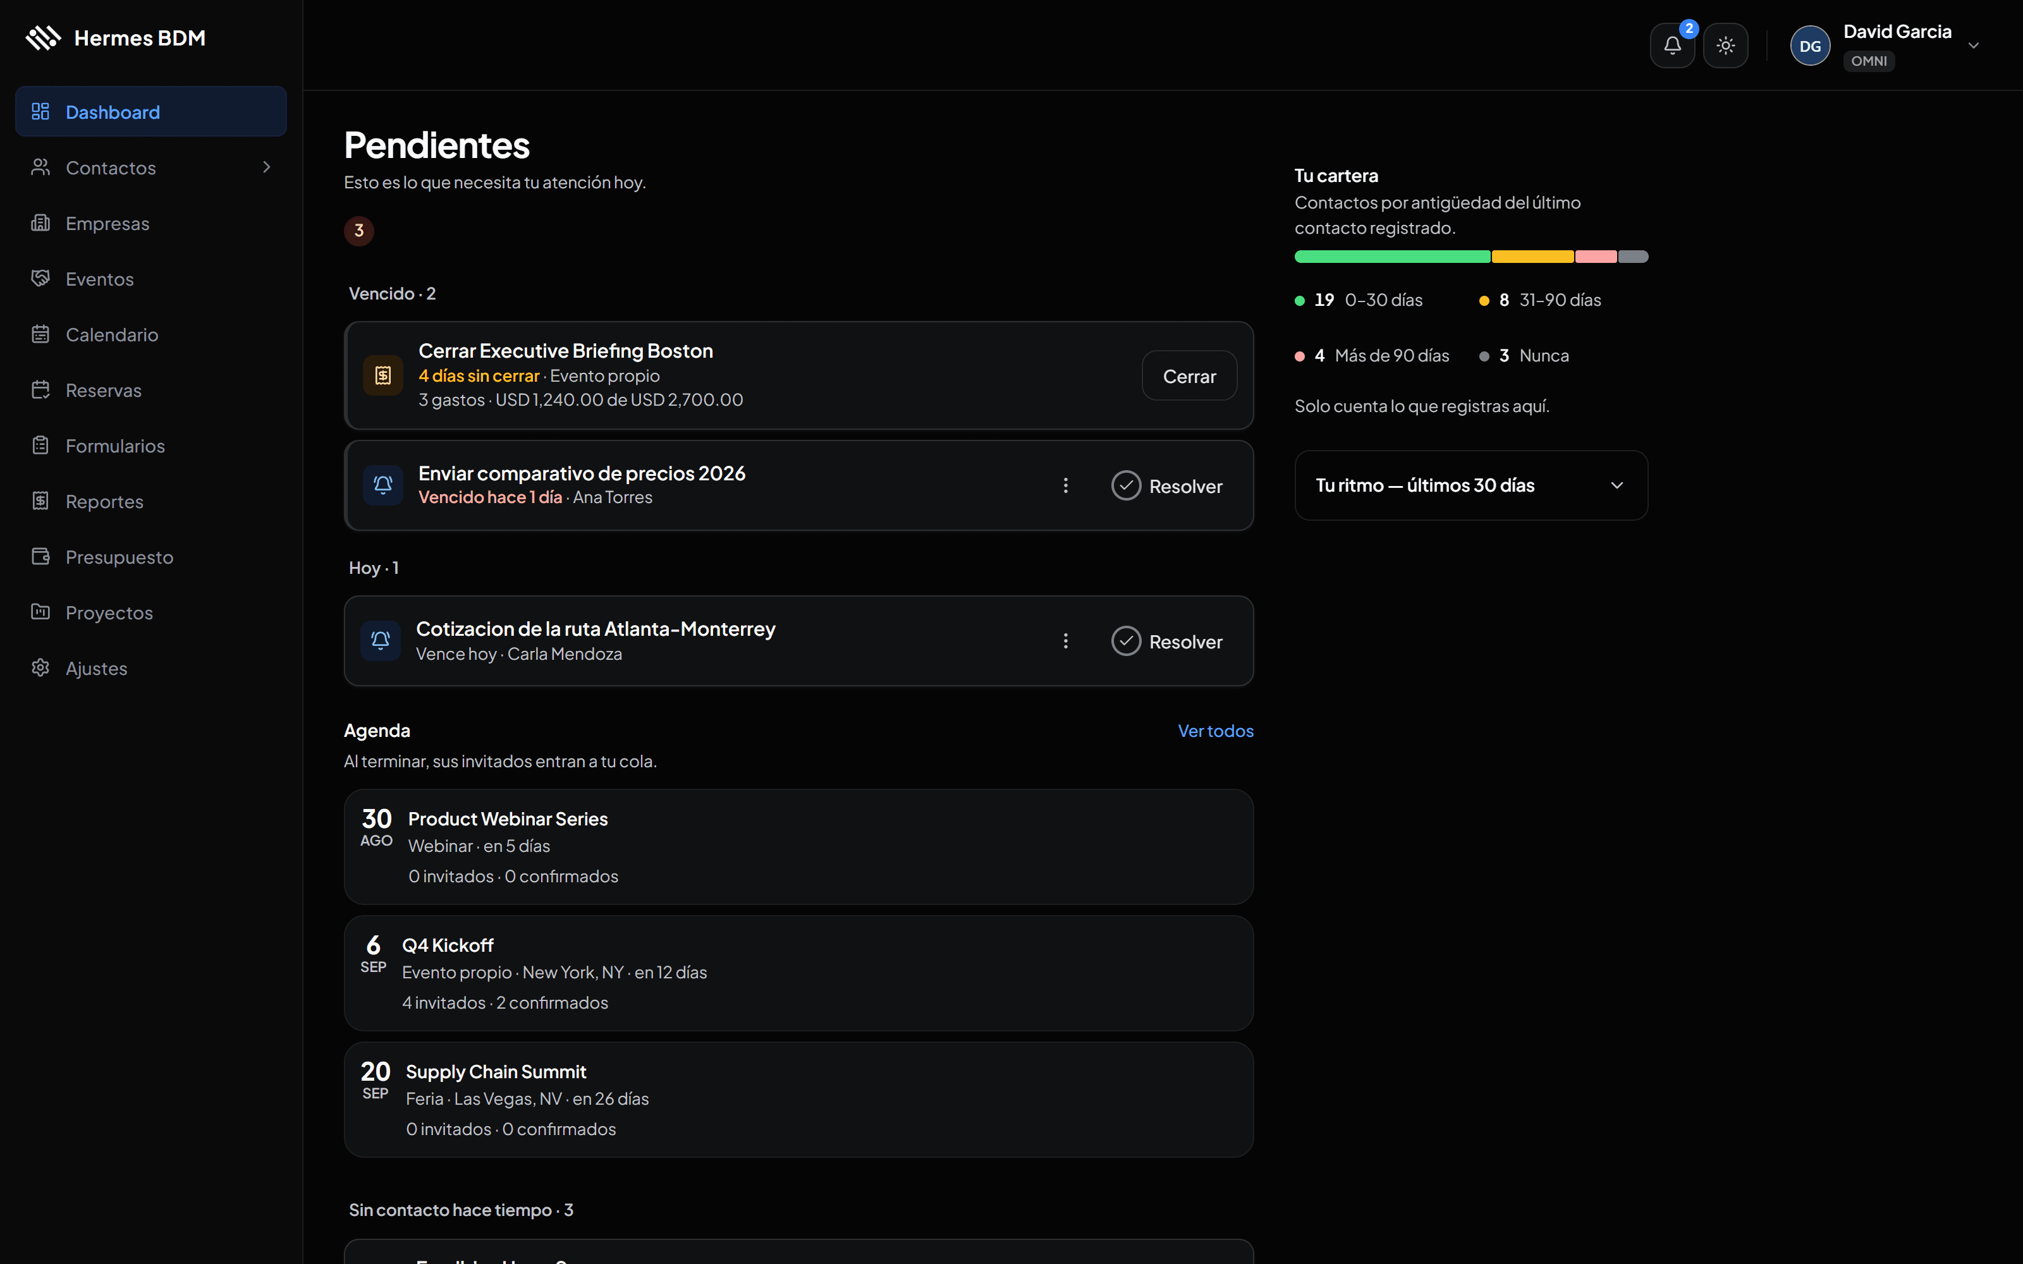The height and width of the screenshot is (1264, 2023).
Task: Open the Dashboard menu item
Action: pos(151,112)
